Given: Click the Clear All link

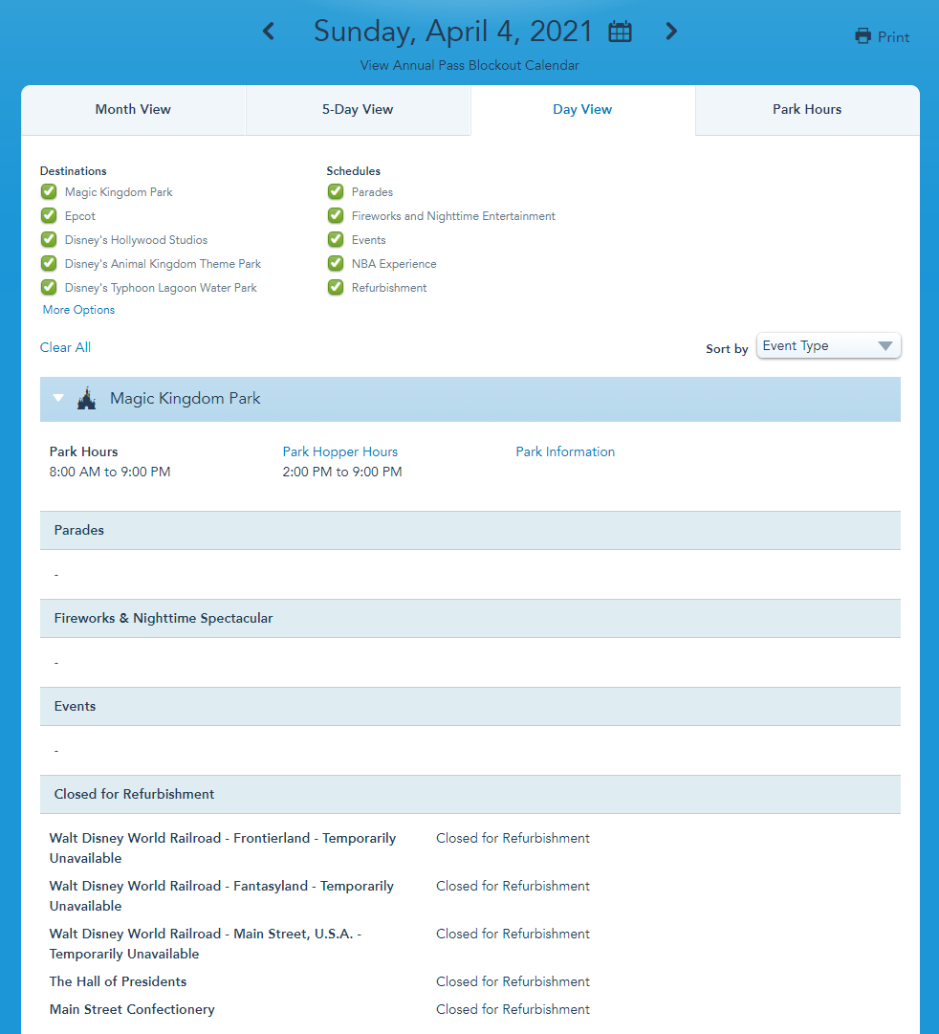Looking at the screenshot, I should coord(66,347).
